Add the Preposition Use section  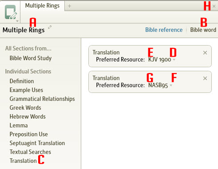[x=29, y=134]
